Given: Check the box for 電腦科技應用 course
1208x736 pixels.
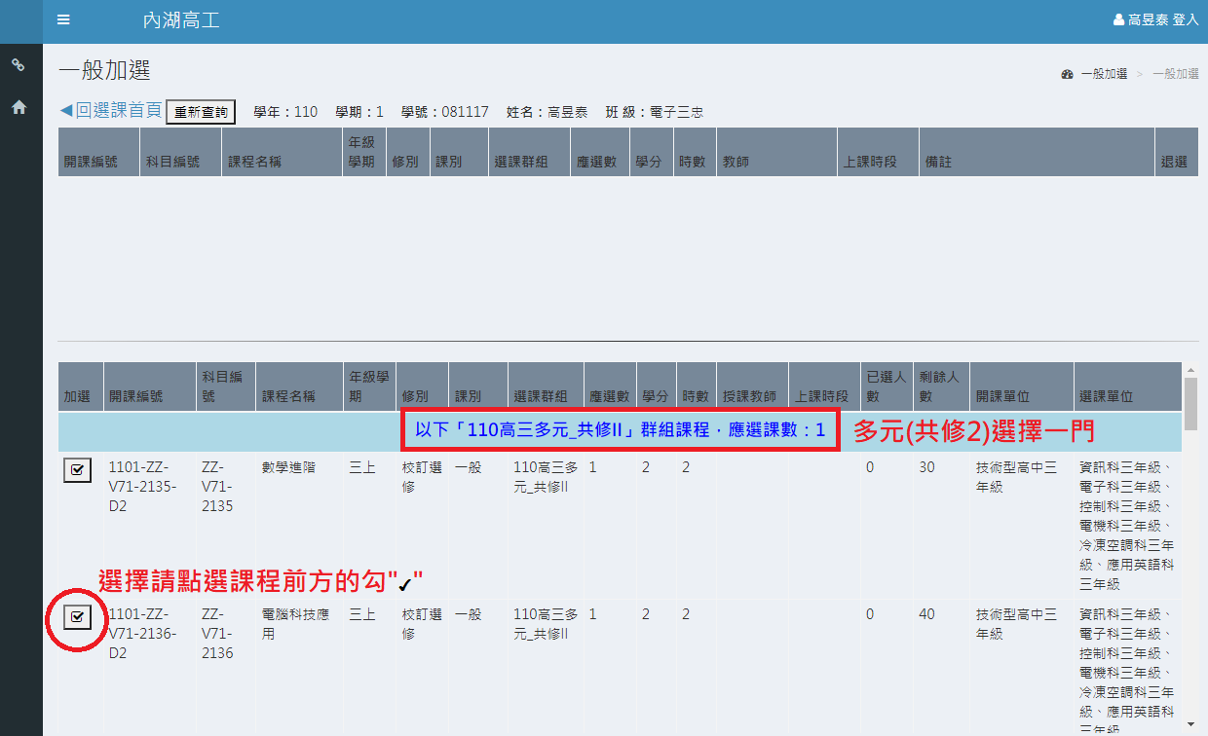Looking at the screenshot, I should [x=78, y=616].
